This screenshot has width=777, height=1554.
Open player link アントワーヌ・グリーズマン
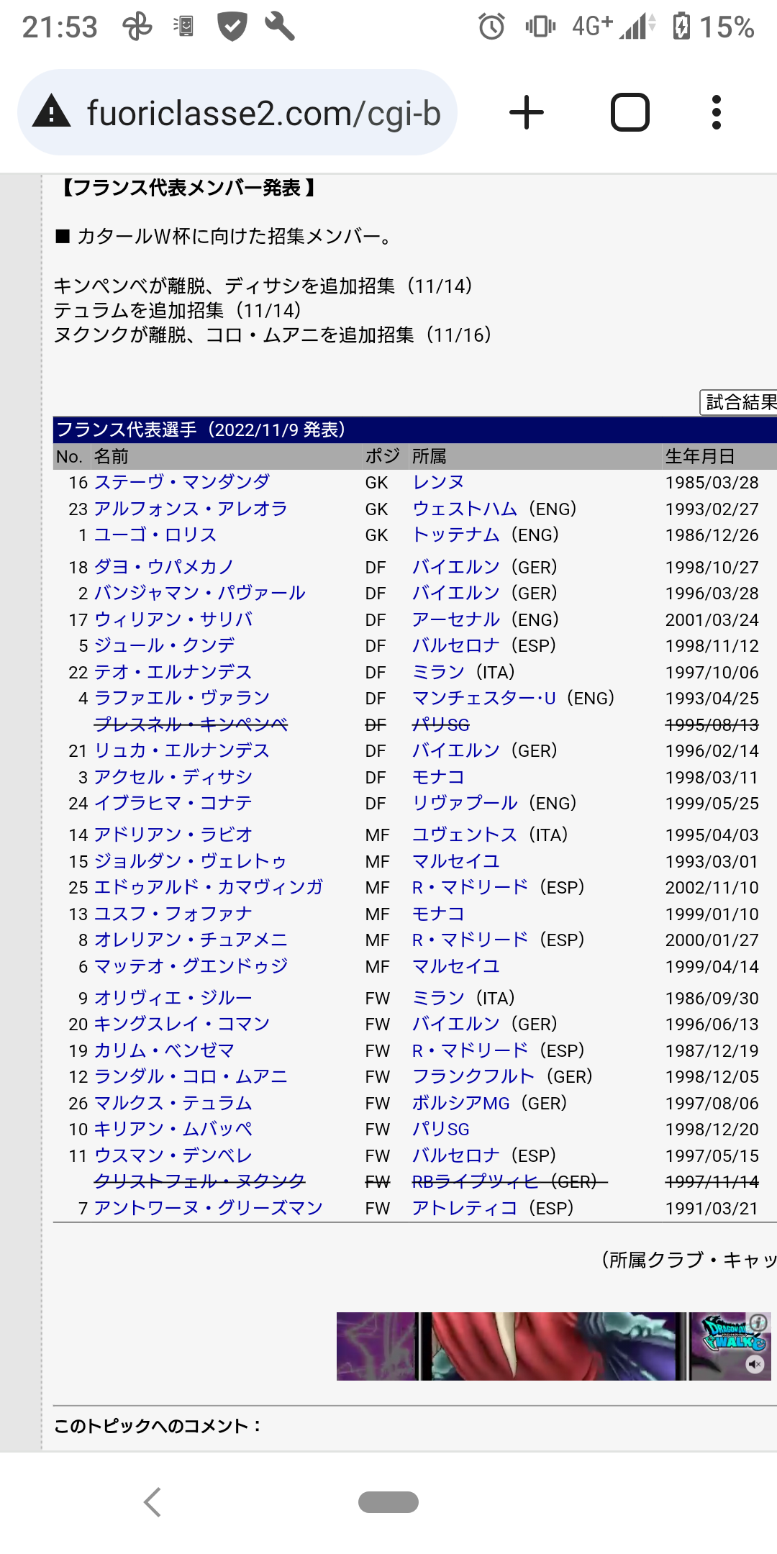(x=208, y=1208)
